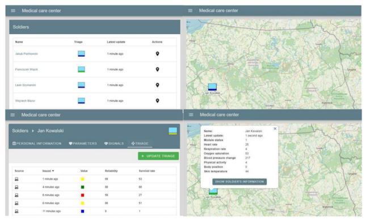Open hamburger menu above the map with popup
Viewport: 370px width, 220px height.
click(x=191, y=115)
